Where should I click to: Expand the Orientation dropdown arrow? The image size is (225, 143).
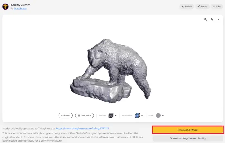pos(142,115)
